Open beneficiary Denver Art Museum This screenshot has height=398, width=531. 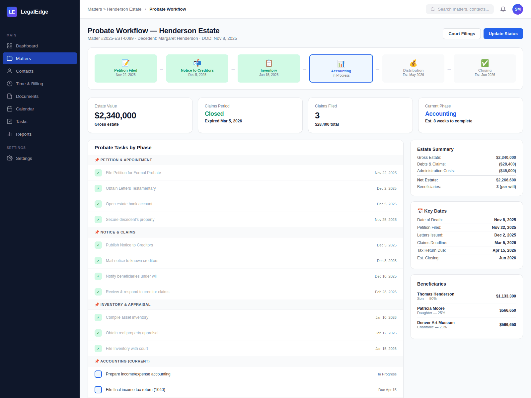(x=467, y=325)
